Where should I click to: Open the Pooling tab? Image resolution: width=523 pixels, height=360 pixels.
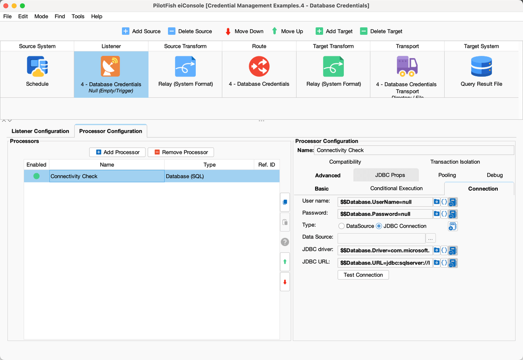447,175
